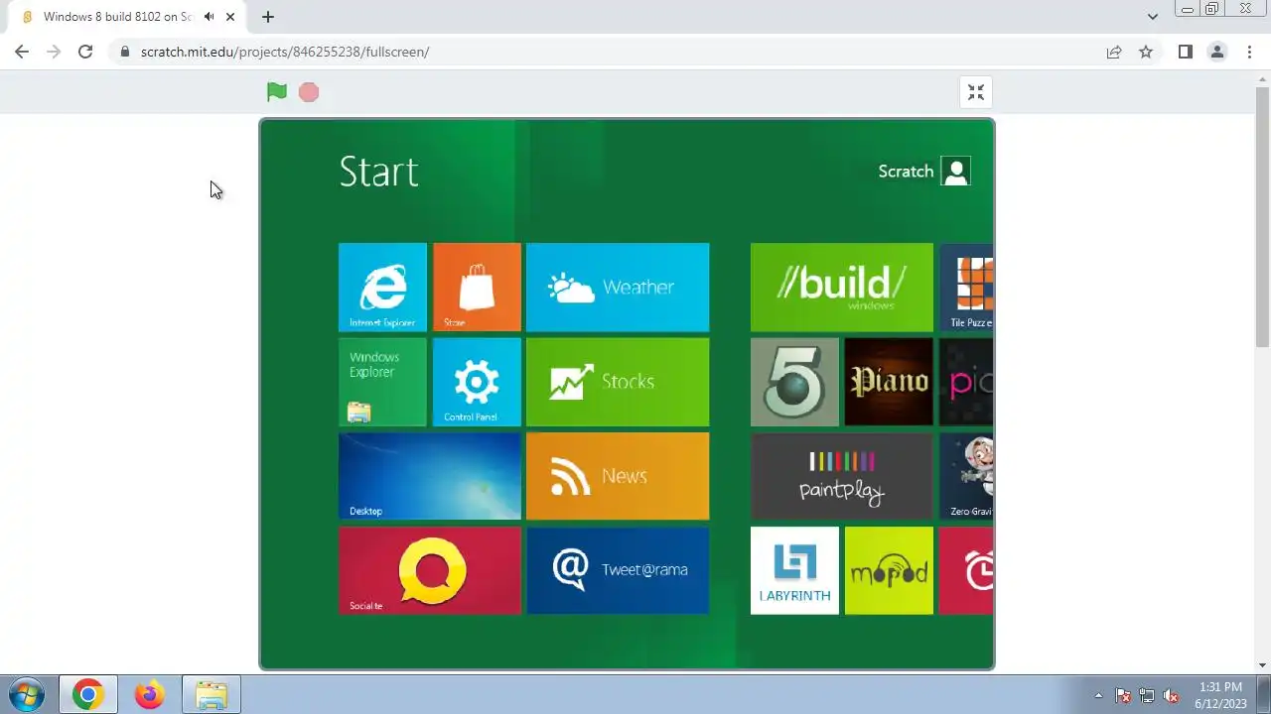Viewport: 1271px width, 714px height.
Task: Open the taskbar clock showing 1:31 PM
Action: (1220, 695)
